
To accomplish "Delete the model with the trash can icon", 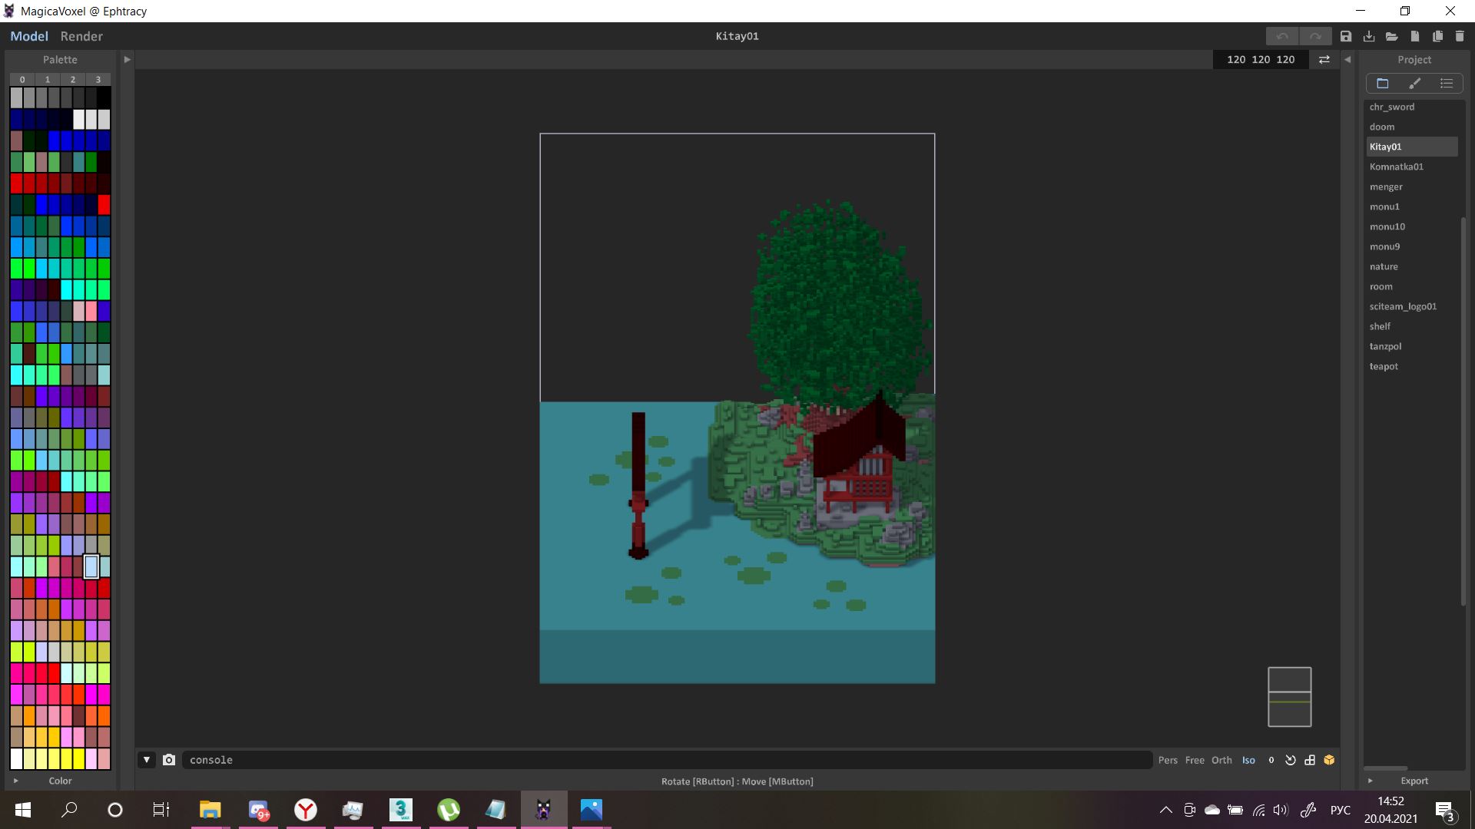I will coord(1460,36).
